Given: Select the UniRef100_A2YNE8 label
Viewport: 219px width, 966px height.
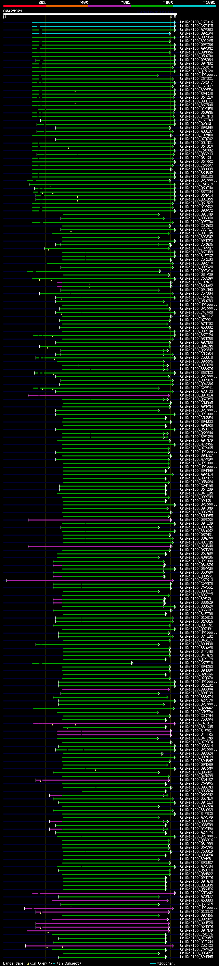Looking at the screenshot, I should [x=196, y=109].
